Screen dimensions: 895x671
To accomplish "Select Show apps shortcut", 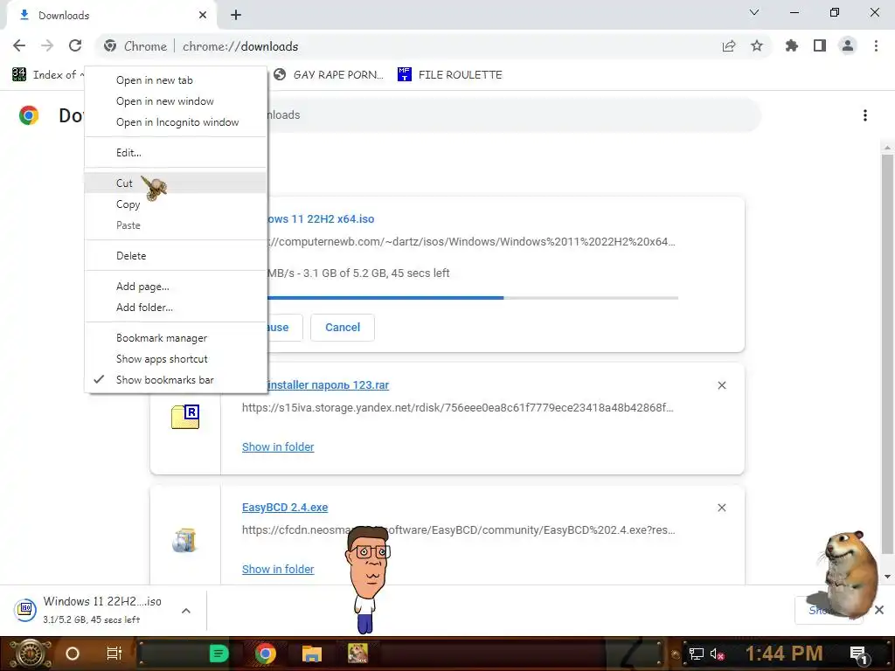I will click(175, 359).
